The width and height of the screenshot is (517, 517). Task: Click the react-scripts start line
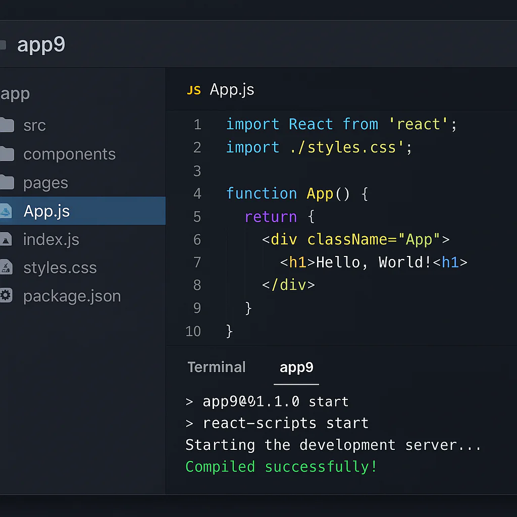[x=277, y=423]
